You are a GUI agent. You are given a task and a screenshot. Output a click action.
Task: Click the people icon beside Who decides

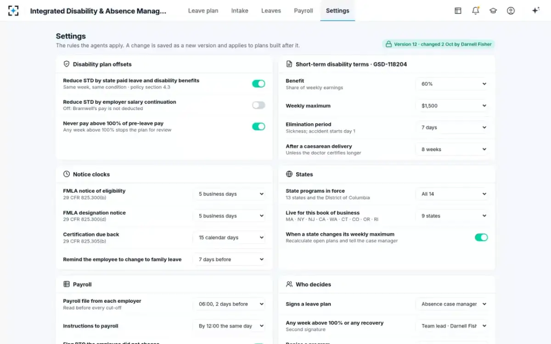(x=289, y=284)
